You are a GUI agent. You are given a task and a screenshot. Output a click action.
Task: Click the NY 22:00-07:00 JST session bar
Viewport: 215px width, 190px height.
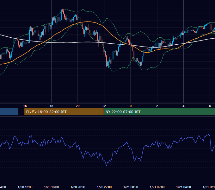pos(159,112)
